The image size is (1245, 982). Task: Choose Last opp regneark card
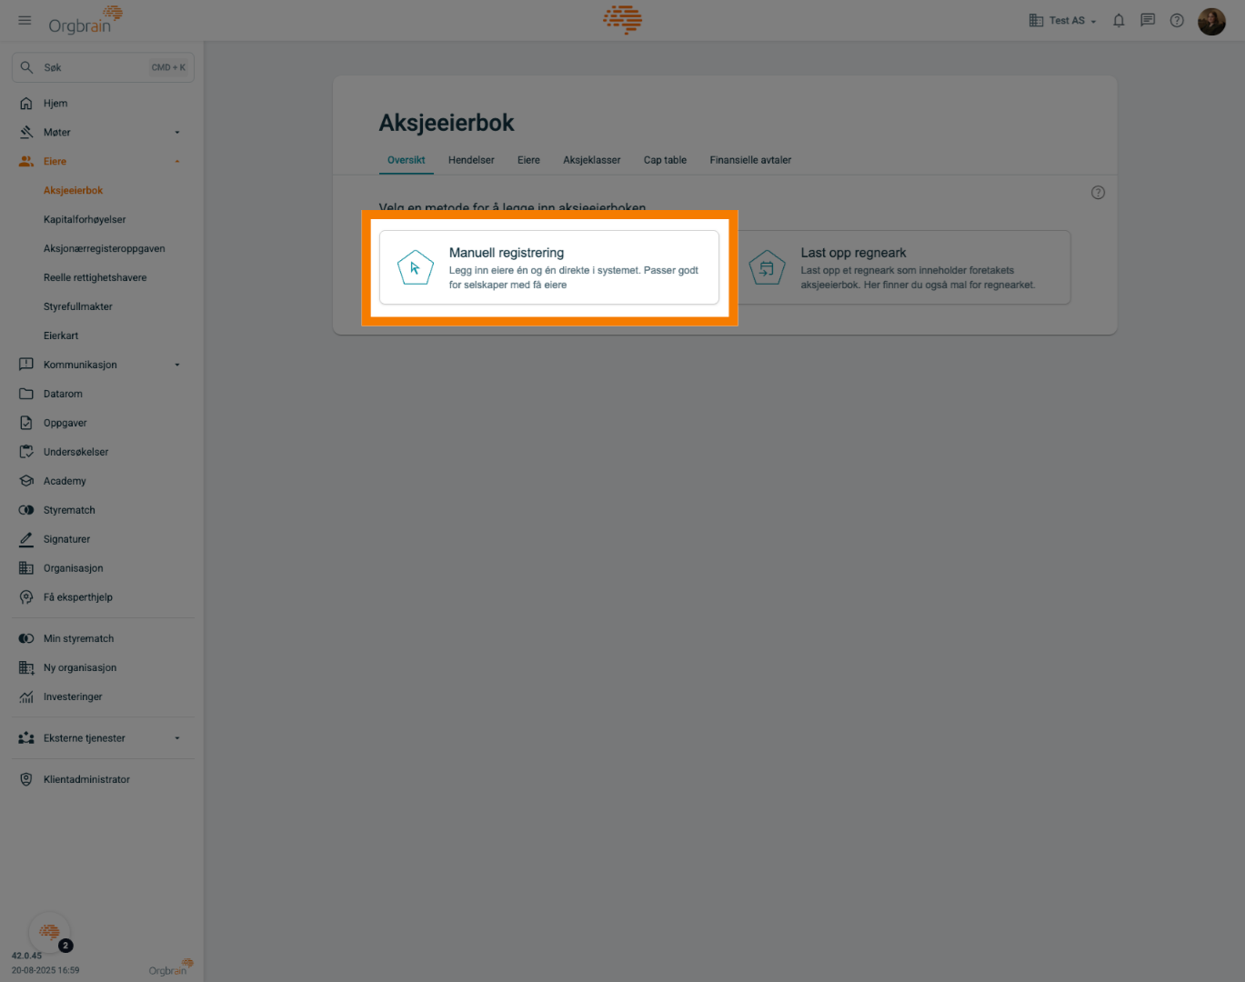[x=901, y=267]
